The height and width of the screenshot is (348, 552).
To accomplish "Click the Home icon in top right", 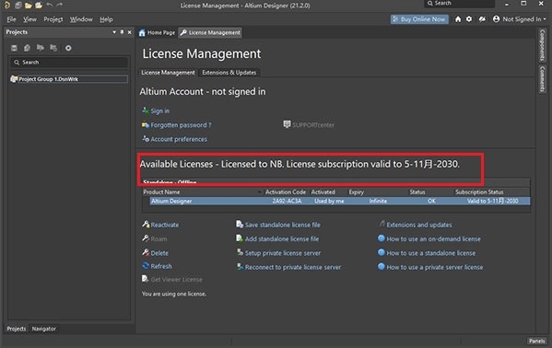I will pos(458,19).
